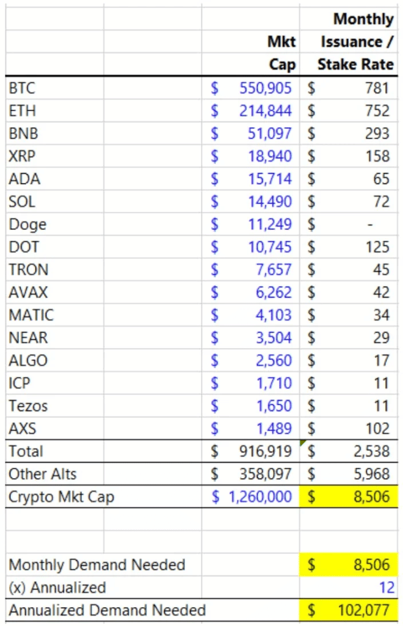Select the TRON row label
Image resolution: width=403 pixels, height=626 pixels.
pos(28,270)
